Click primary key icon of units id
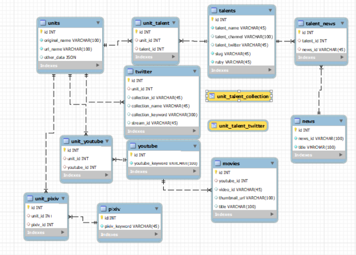 pyautogui.click(x=41, y=31)
